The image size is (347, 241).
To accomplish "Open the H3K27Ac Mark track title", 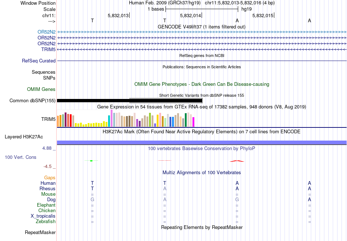I will [202, 132].
